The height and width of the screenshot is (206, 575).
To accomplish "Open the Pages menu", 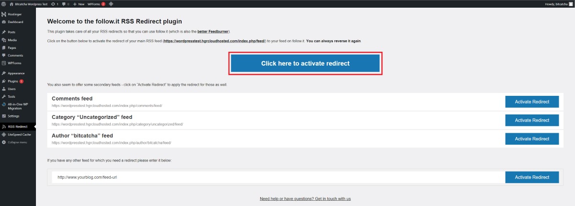I will tap(18, 47).
